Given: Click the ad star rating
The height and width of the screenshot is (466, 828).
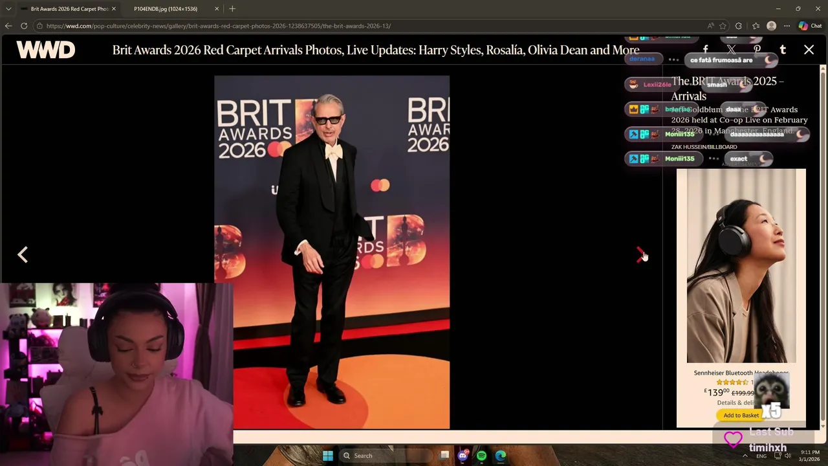Looking at the screenshot, I should pyautogui.click(x=732, y=383).
